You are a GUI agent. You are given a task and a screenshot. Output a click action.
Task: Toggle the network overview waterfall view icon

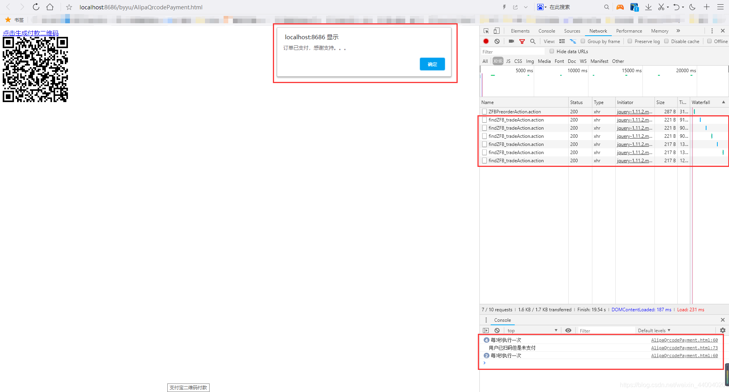[573, 41]
